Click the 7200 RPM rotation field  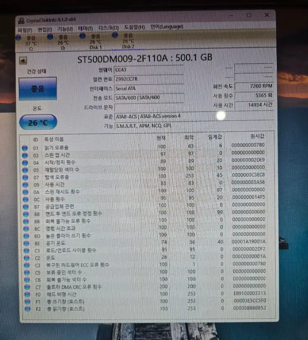(253, 86)
